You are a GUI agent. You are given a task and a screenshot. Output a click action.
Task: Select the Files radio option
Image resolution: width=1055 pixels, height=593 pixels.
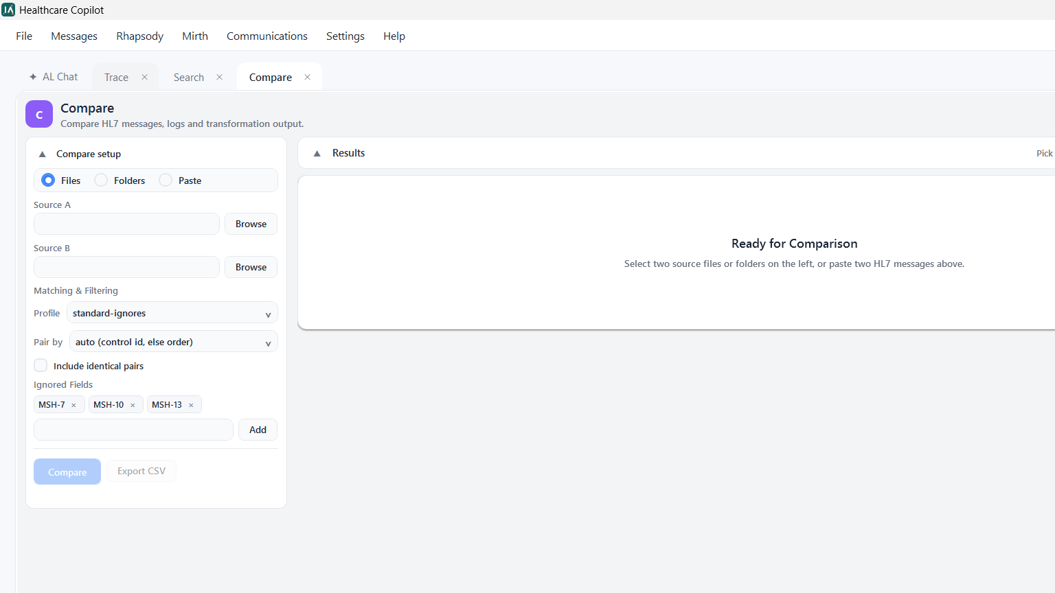click(x=48, y=180)
